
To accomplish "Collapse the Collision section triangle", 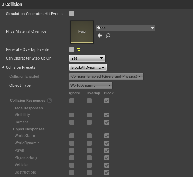I will click(3, 5).
